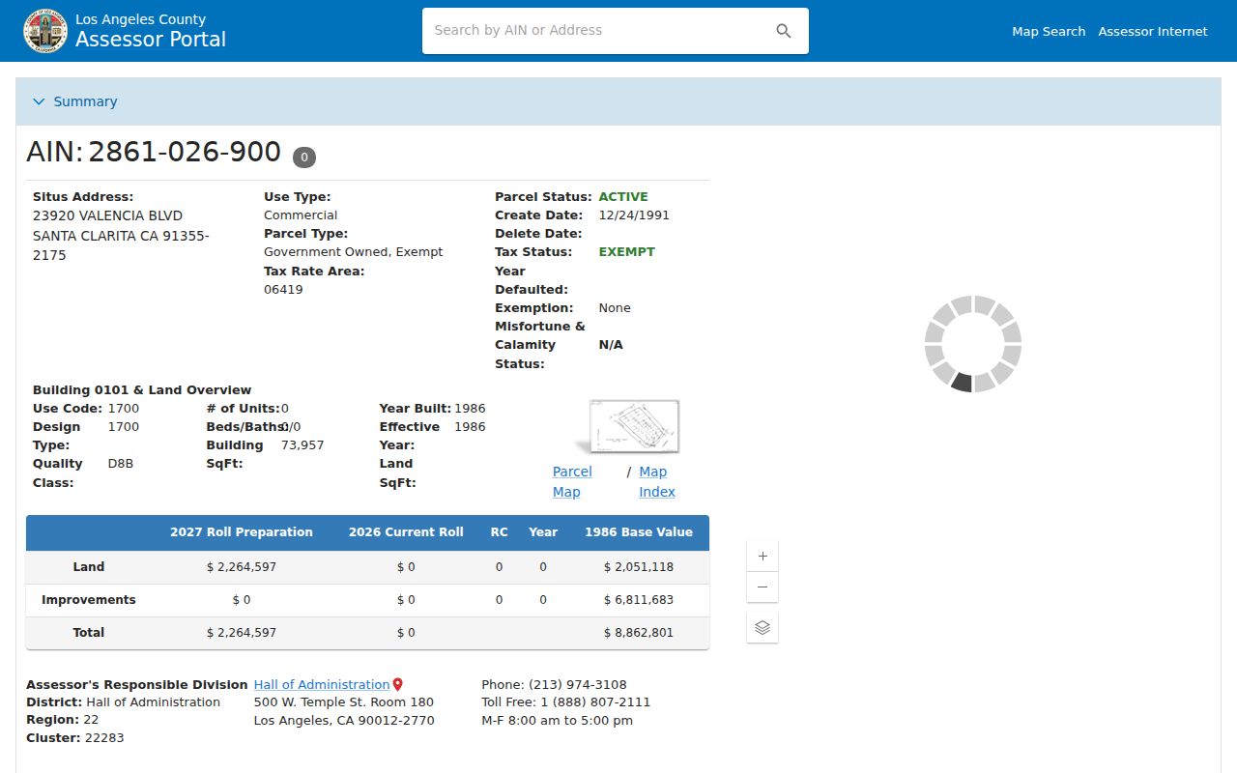Click the create date 12/24/1991

[x=634, y=215]
